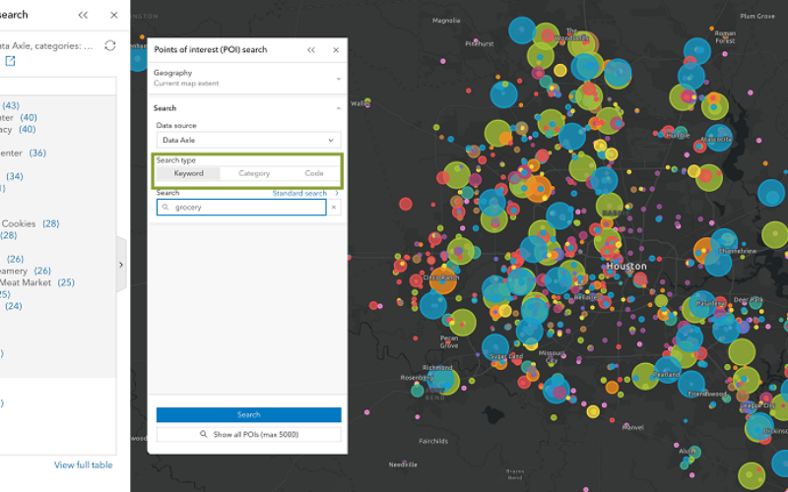Clear the grocery search text
This screenshot has height=492, width=788.
pos(334,208)
